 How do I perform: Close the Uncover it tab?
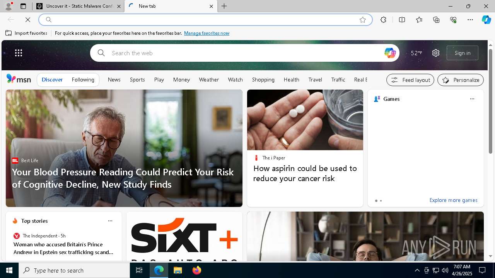click(119, 6)
